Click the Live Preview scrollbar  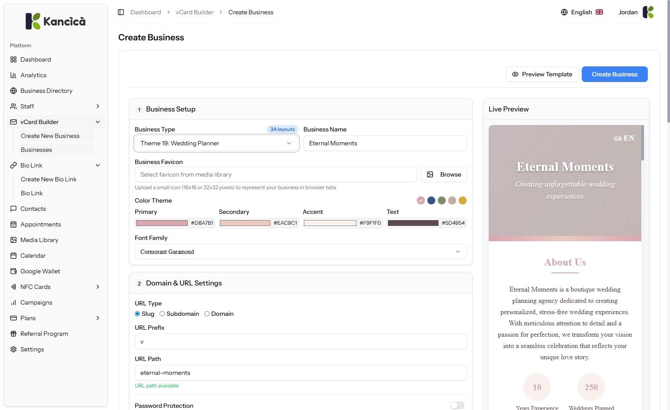[643, 143]
